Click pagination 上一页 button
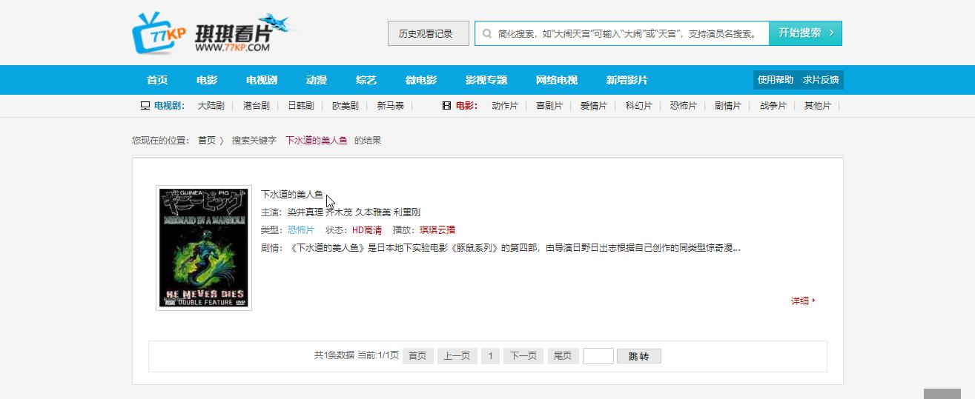The width and height of the screenshot is (975, 399). tap(457, 356)
